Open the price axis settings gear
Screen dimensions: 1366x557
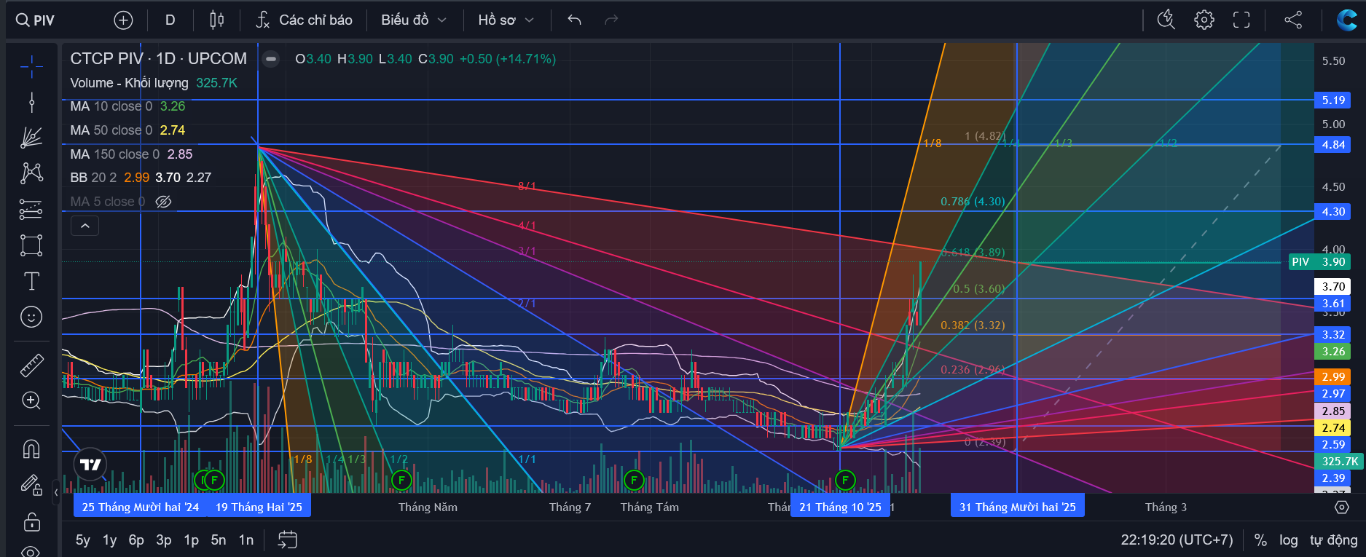tap(1341, 507)
